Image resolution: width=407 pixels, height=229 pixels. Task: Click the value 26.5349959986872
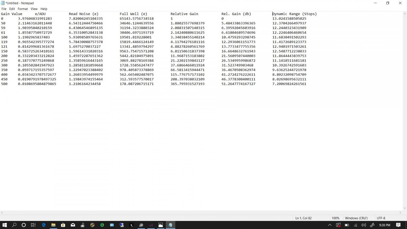pyautogui.click(x=239, y=61)
